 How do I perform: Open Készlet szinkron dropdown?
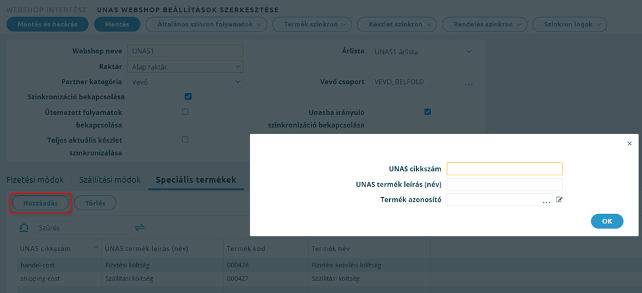[397, 24]
